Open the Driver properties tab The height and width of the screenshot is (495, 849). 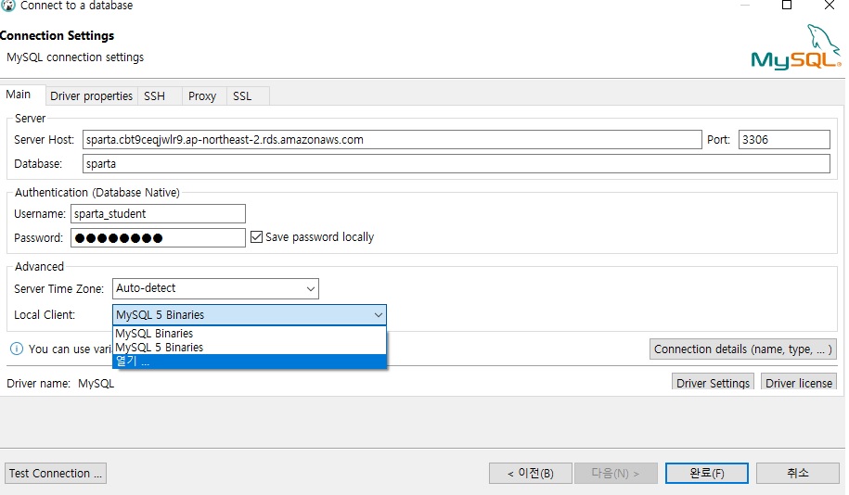point(92,96)
